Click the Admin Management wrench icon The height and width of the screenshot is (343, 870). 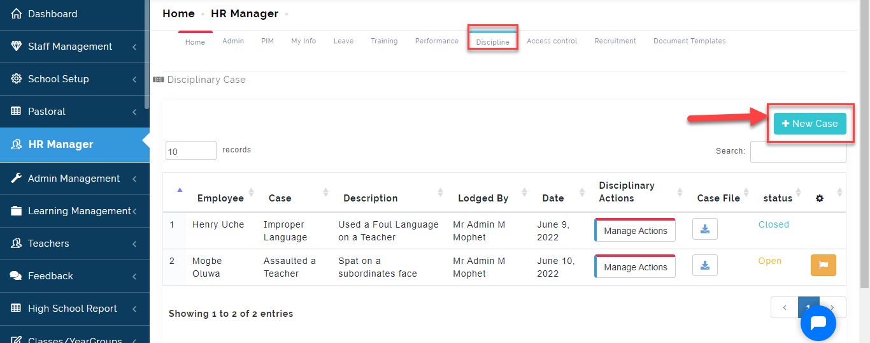click(17, 178)
